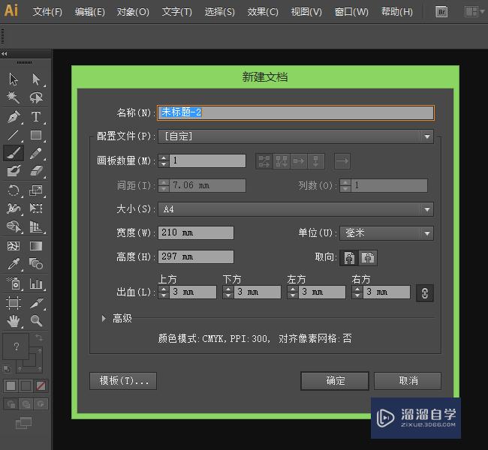Increase the left bleed 左方 value
488x450 pixels.
click(293, 289)
